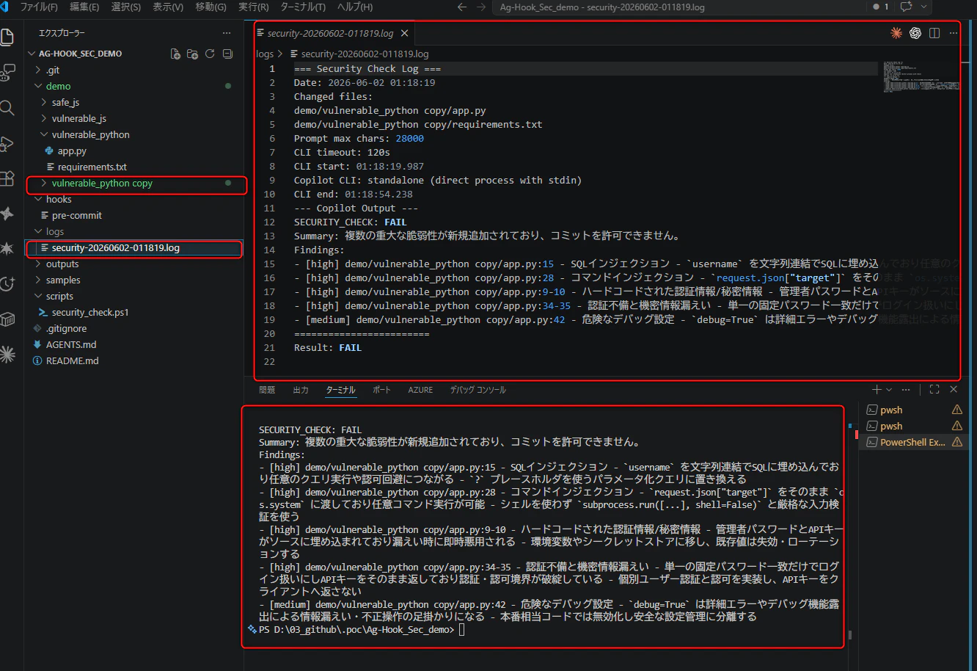This screenshot has height=671, width=977.
Task: Open the pre-commit hook file
Action: tap(135, 215)
